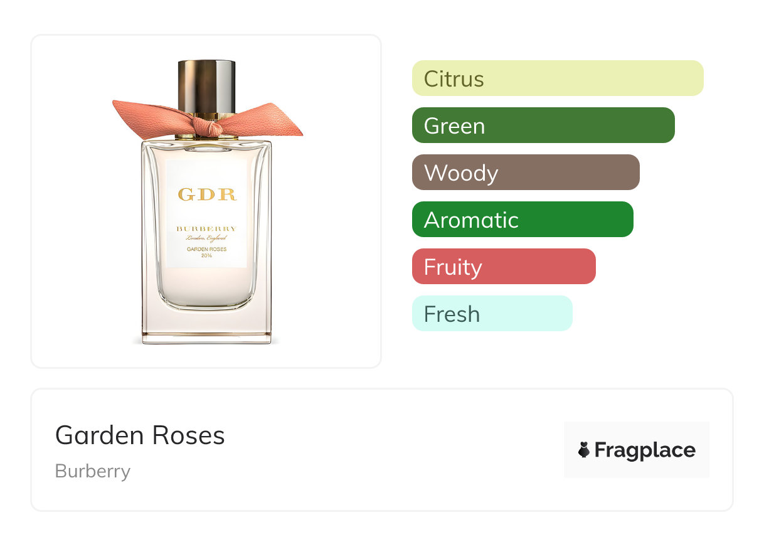Image resolution: width=764 pixels, height=542 pixels.
Task: Click the Fragplace wordmark text
Action: click(x=645, y=450)
